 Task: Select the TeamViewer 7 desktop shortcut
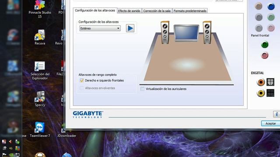[40, 130]
